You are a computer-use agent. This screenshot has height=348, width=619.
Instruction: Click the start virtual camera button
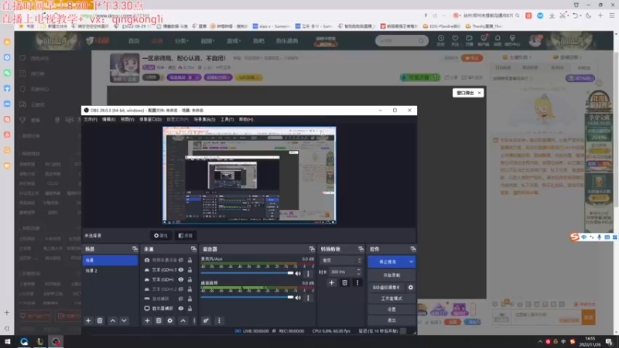click(386, 287)
